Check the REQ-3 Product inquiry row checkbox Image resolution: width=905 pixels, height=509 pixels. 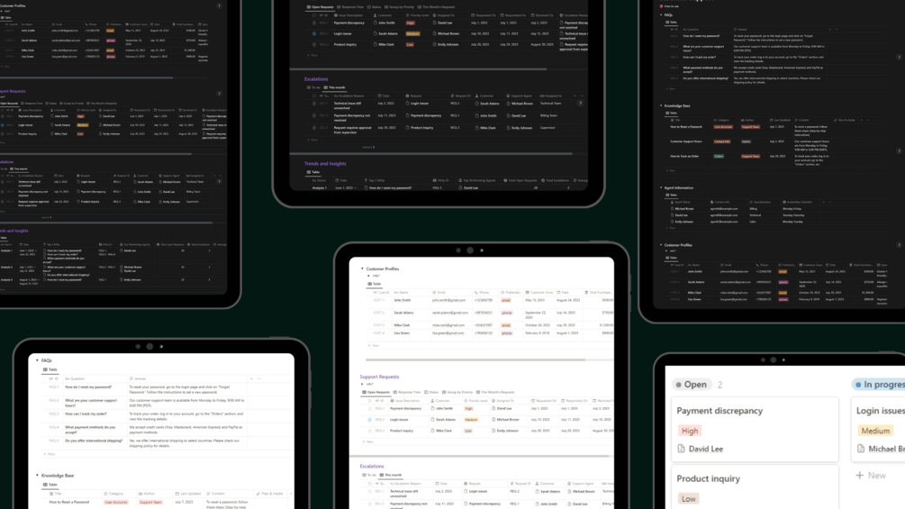(x=370, y=431)
